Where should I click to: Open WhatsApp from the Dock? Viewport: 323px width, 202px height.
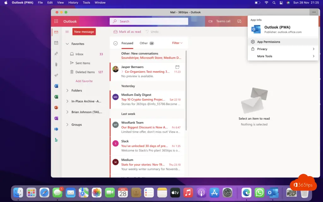tap(259, 193)
